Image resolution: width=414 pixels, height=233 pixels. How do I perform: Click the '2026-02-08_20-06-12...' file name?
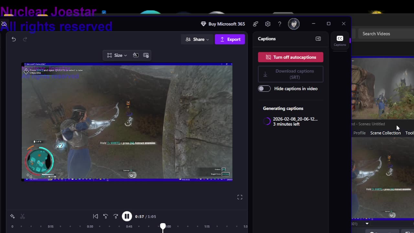[x=295, y=119]
